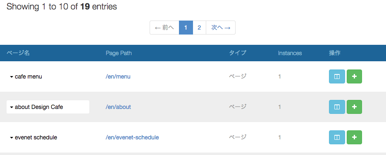The width and height of the screenshot is (386, 155).
Task: Click green plus icon in about Design Cafe row
Action: pos(354,107)
